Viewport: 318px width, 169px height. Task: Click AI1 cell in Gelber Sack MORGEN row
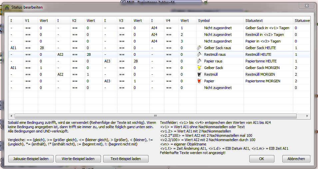(16, 68)
